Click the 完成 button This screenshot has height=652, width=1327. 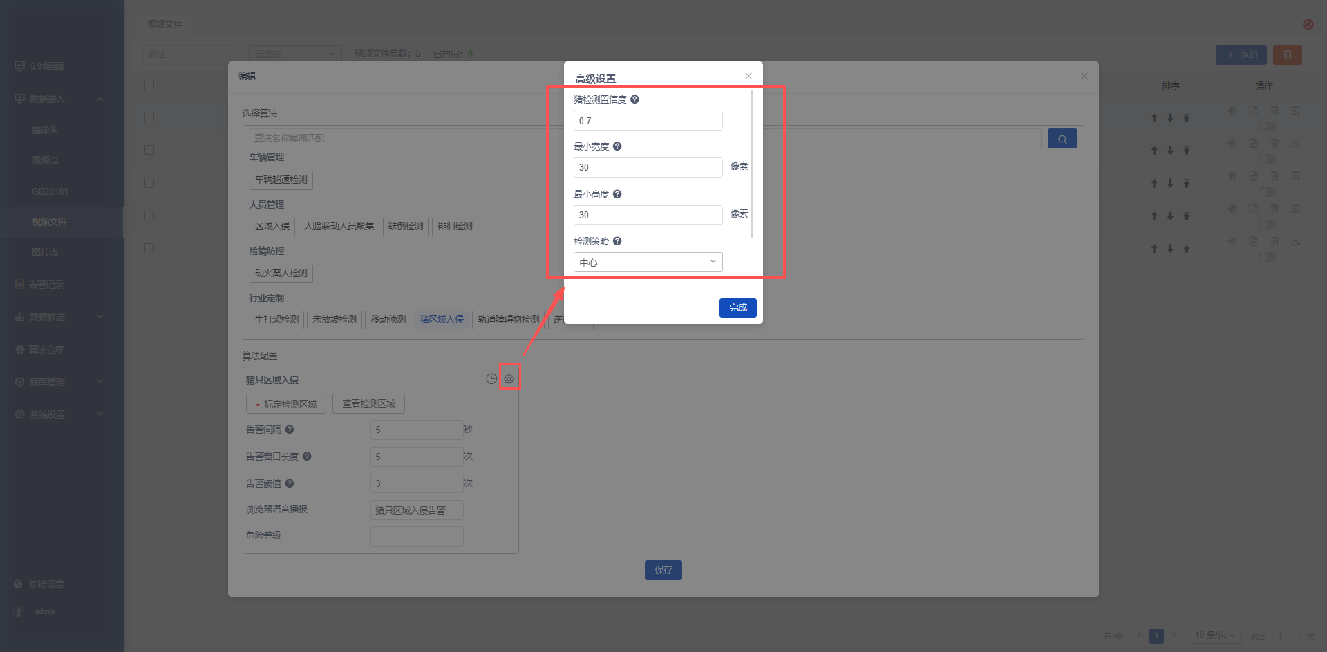tap(738, 307)
